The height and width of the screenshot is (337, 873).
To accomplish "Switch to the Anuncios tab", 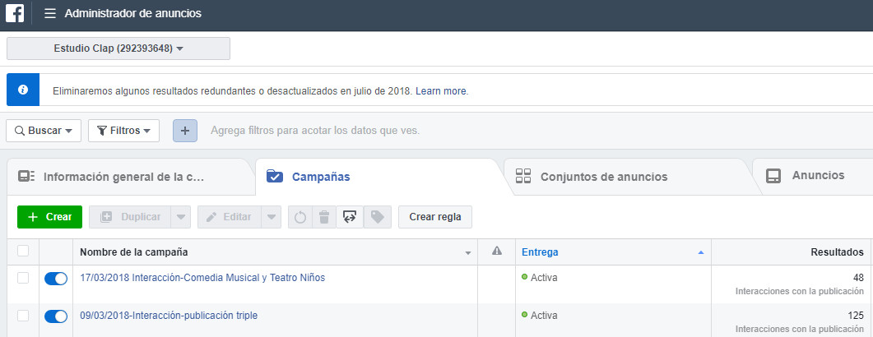I will point(816,176).
